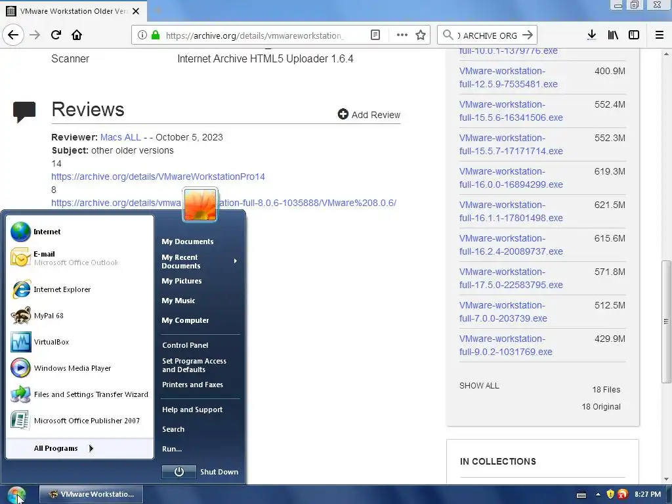Viewport: 672px width, 504px height.
Task: Download VMware-workstation-full-15.5.7-17171714.exe
Action: pyautogui.click(x=511, y=144)
